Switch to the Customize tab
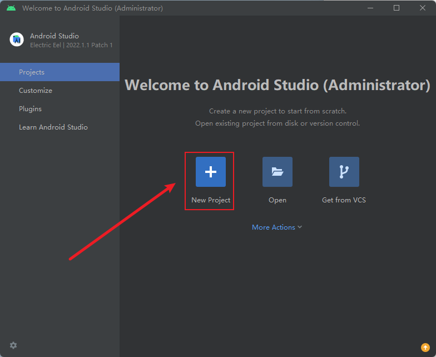This screenshot has width=436, height=357. point(60,90)
